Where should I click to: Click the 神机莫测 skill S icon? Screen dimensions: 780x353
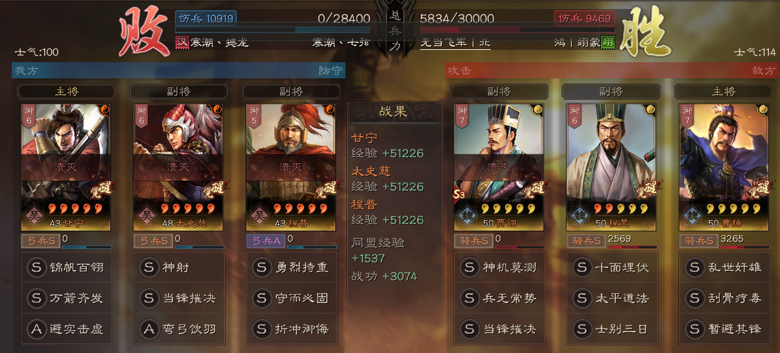pos(469,267)
